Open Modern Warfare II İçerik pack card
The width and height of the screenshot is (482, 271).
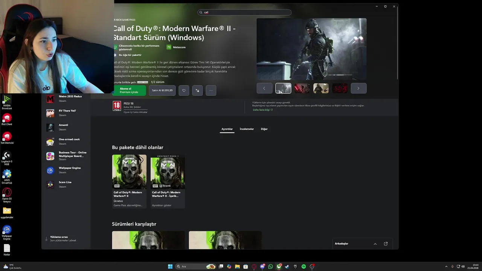(x=168, y=181)
